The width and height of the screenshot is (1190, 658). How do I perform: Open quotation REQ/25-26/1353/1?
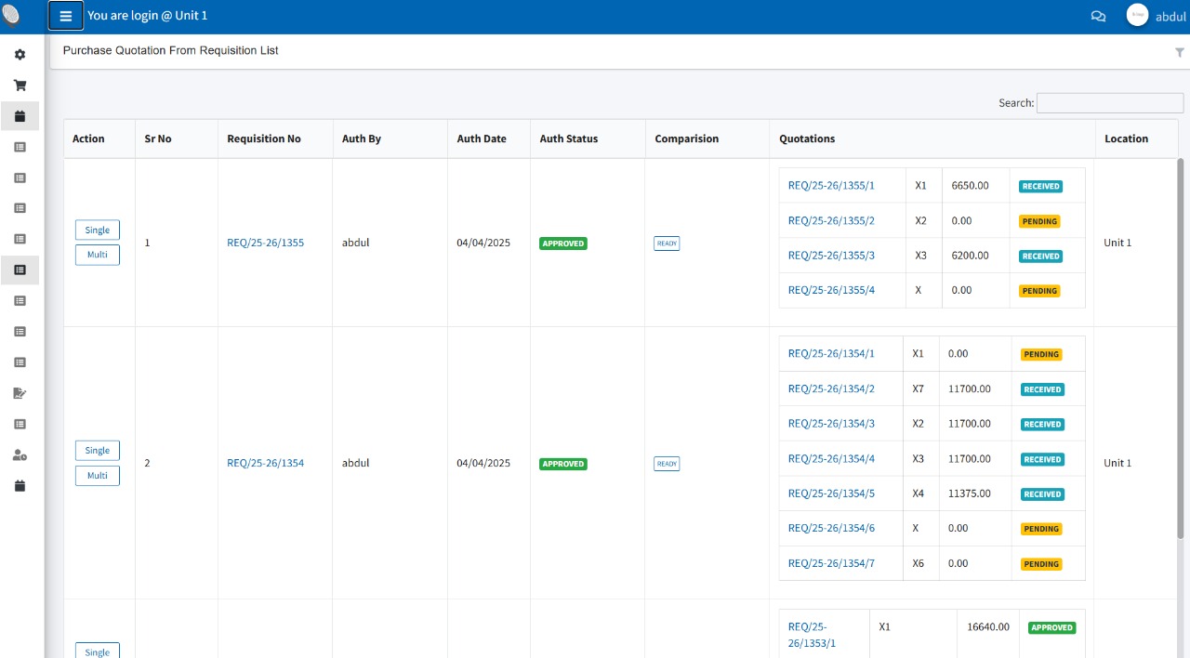coord(812,635)
